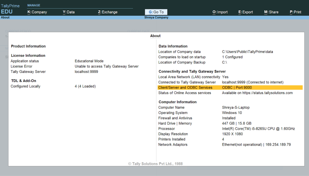The width and height of the screenshot is (309, 176).
Task: Open the status.tallysolutions.com availability text
Action: 257,93
